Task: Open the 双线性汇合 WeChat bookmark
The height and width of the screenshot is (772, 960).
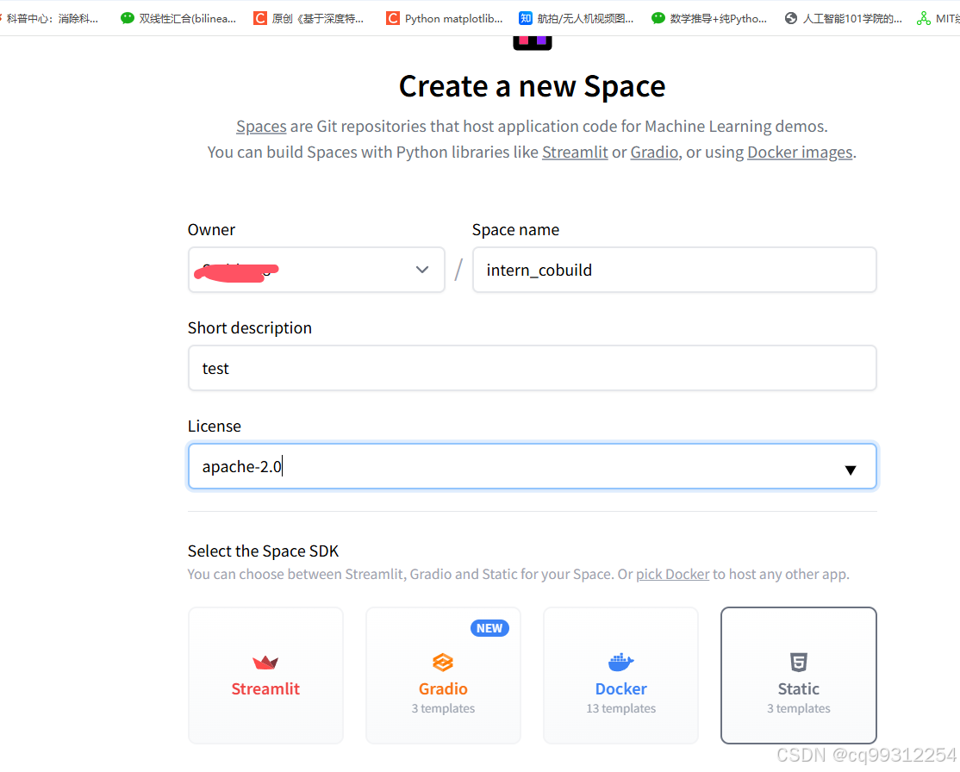Action: [178, 18]
